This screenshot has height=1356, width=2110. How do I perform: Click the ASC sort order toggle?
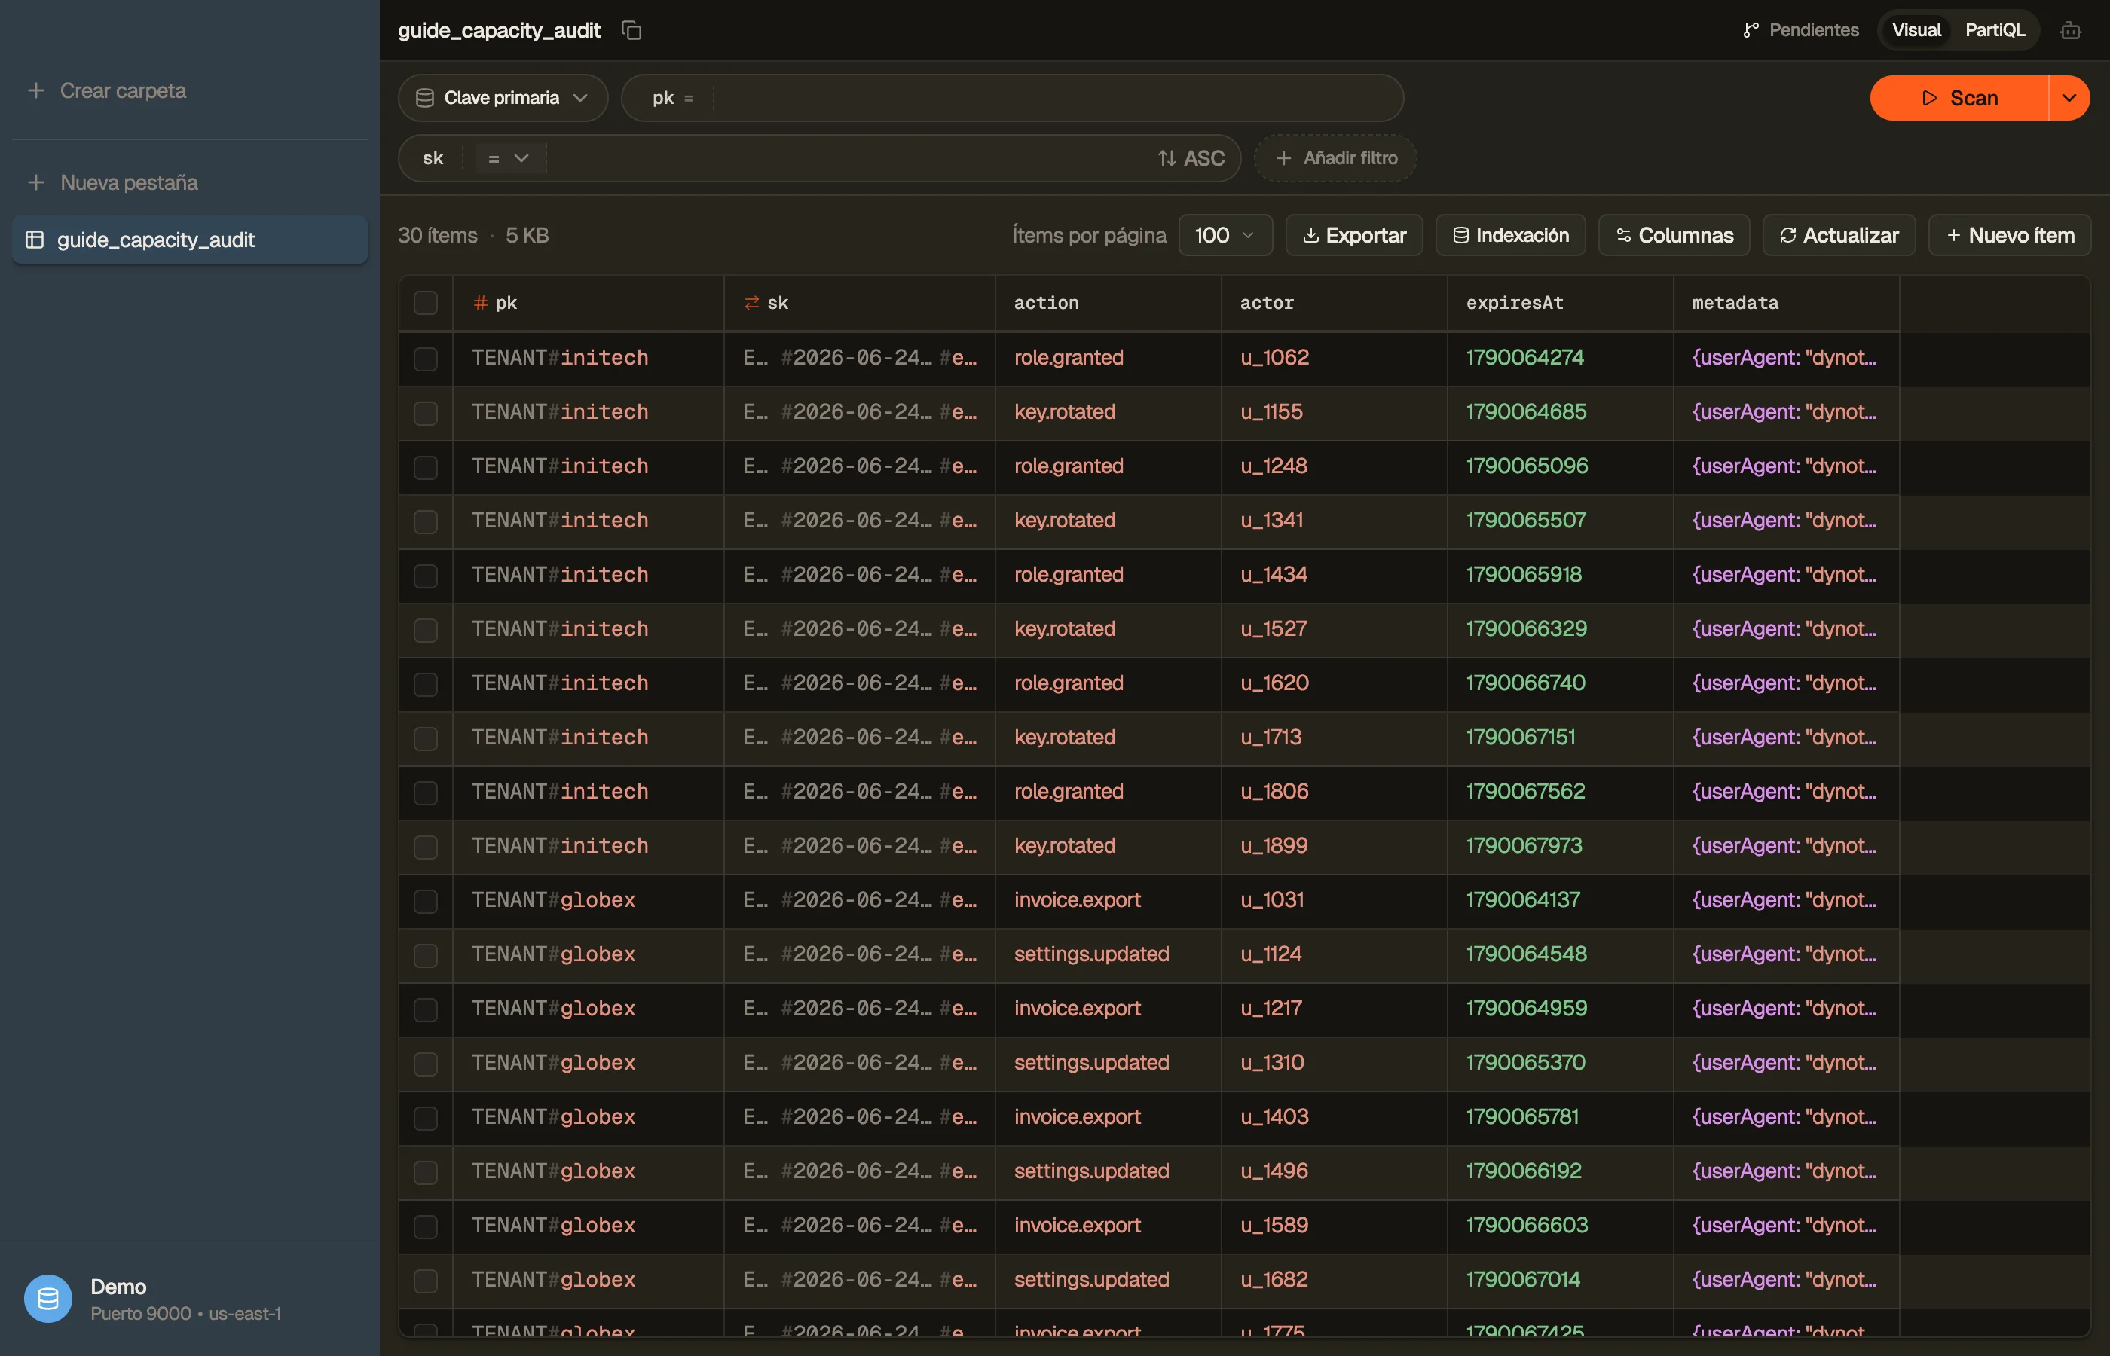coord(1191,158)
